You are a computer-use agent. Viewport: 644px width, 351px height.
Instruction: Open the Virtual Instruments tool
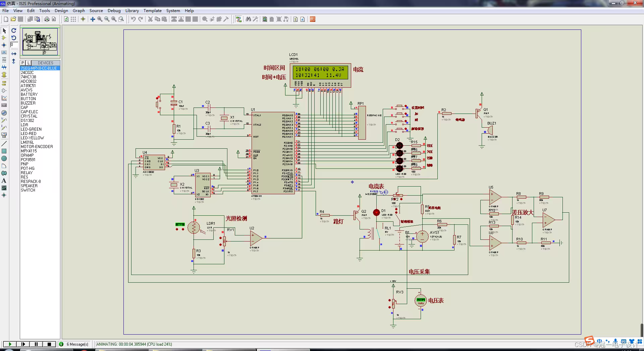(4, 135)
